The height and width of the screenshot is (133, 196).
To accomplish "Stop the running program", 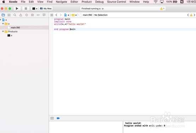I will [x=26, y=9].
